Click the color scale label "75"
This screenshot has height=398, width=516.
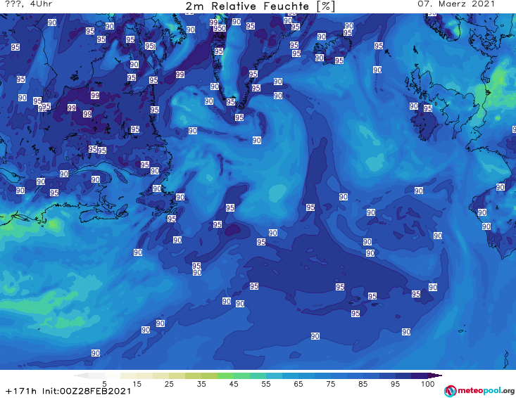330,384
